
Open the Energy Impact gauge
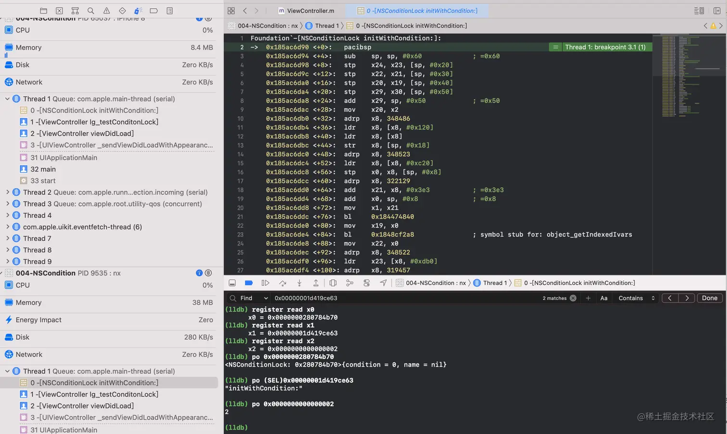tap(110, 320)
